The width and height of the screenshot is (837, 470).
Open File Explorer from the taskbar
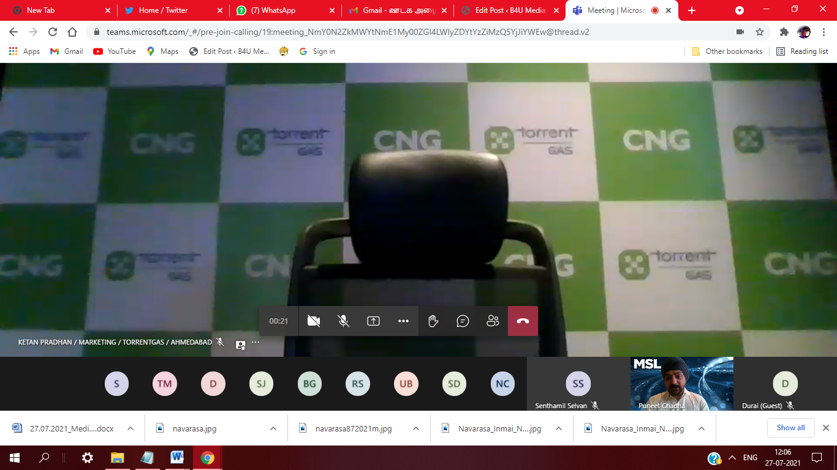[x=117, y=458]
